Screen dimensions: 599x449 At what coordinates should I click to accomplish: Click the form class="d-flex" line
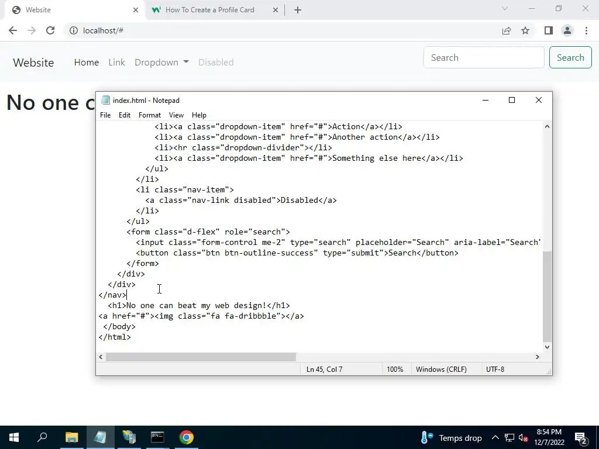click(x=208, y=232)
